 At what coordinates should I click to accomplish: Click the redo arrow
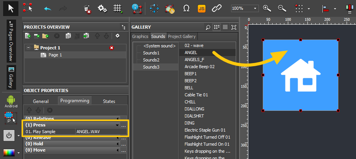point(63,9)
